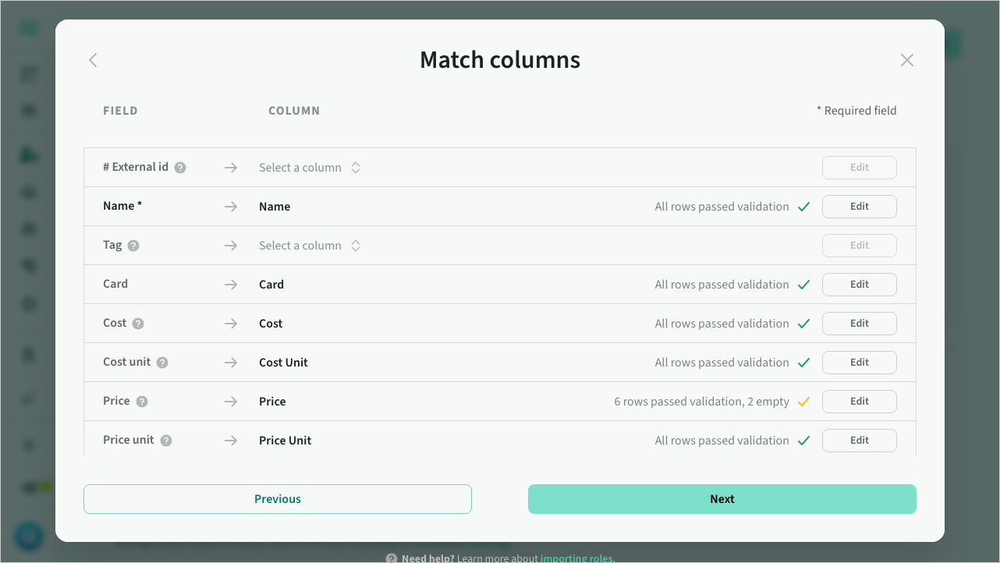This screenshot has height=563, width=1000.
Task: Proceed with the Next button
Action: [x=722, y=499]
